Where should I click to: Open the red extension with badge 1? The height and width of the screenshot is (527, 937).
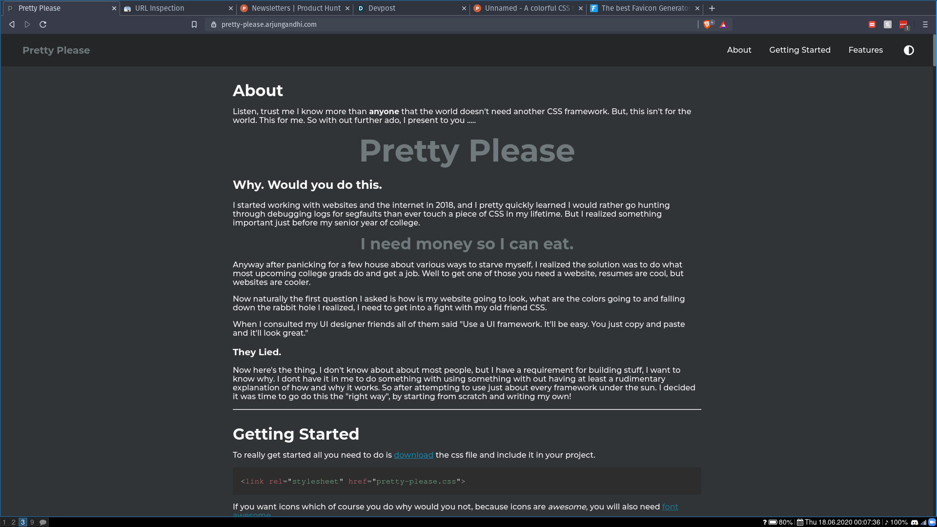pyautogui.click(x=904, y=25)
